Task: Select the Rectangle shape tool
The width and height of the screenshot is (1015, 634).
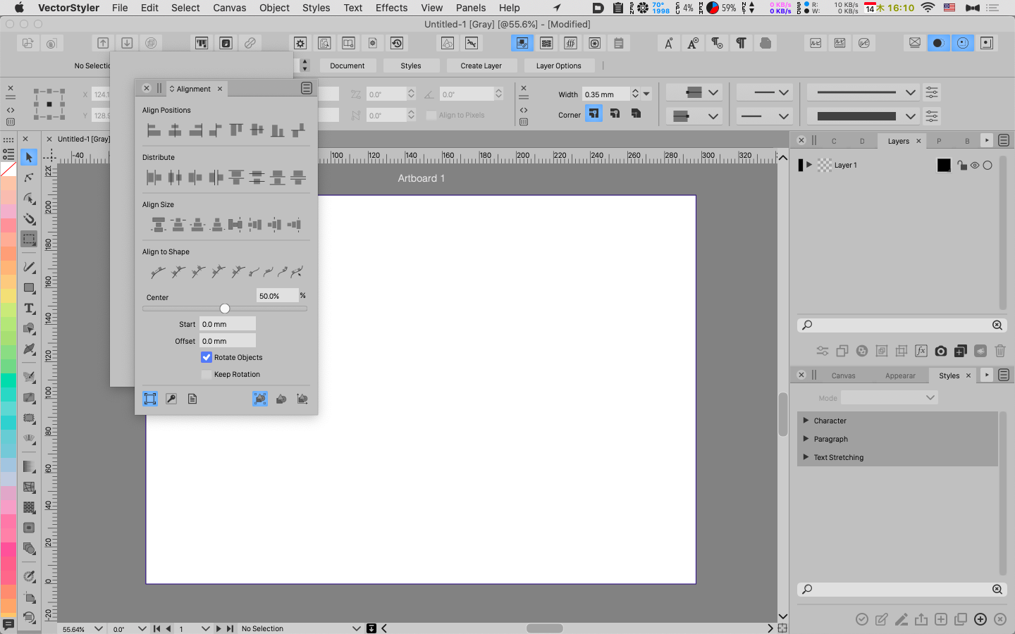Action: click(29, 288)
